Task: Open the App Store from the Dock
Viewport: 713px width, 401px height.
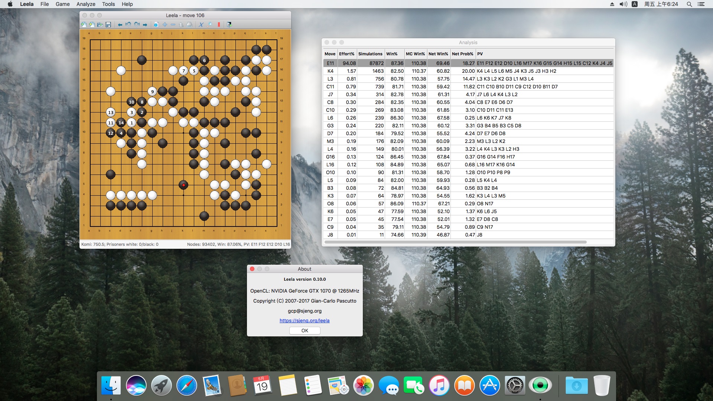Action: point(489,385)
